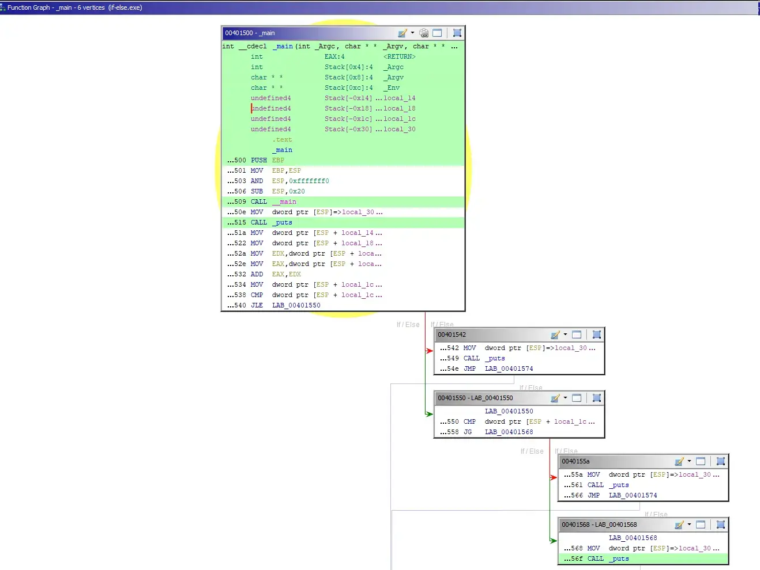The height and width of the screenshot is (570, 760).
Task: Set background color of vertex LAB_00401568
Action: (679, 525)
